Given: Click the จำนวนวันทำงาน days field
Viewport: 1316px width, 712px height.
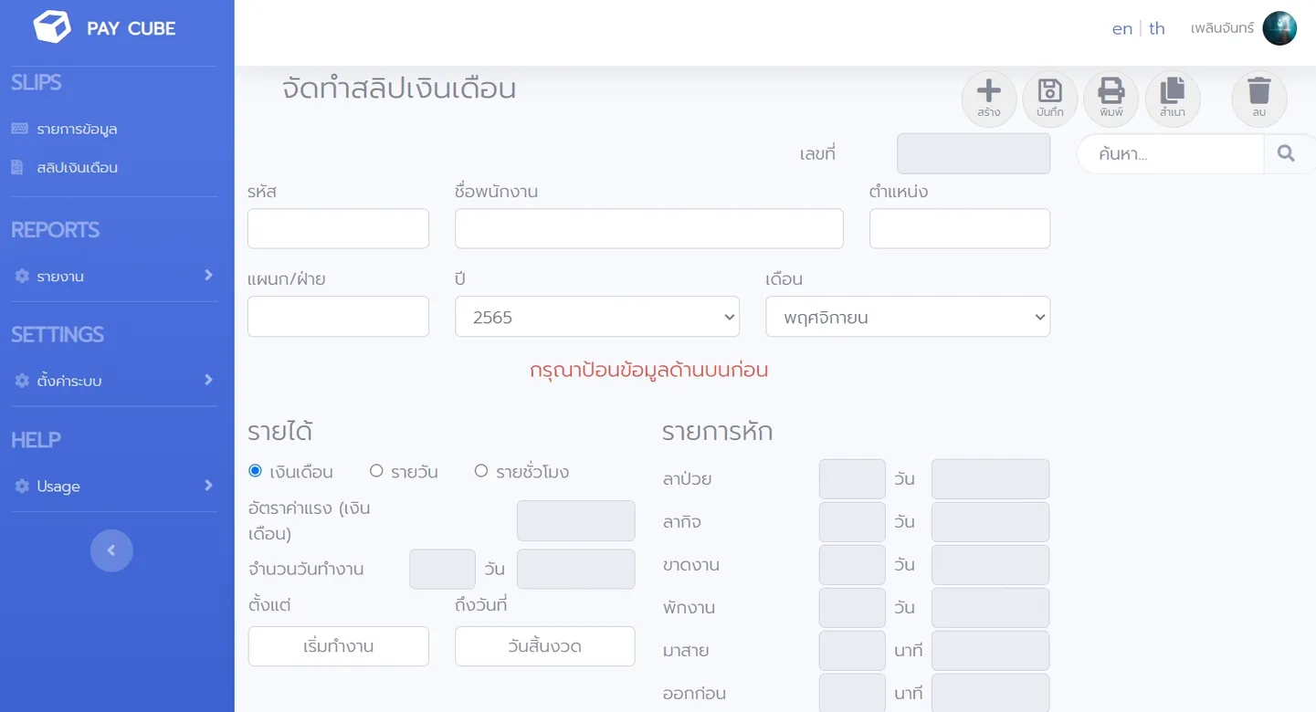Looking at the screenshot, I should [442, 569].
